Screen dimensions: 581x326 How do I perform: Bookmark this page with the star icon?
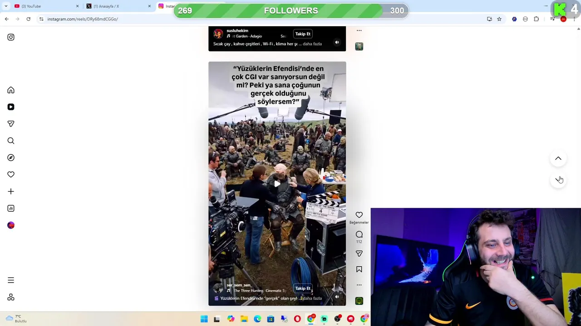pyautogui.click(x=499, y=19)
